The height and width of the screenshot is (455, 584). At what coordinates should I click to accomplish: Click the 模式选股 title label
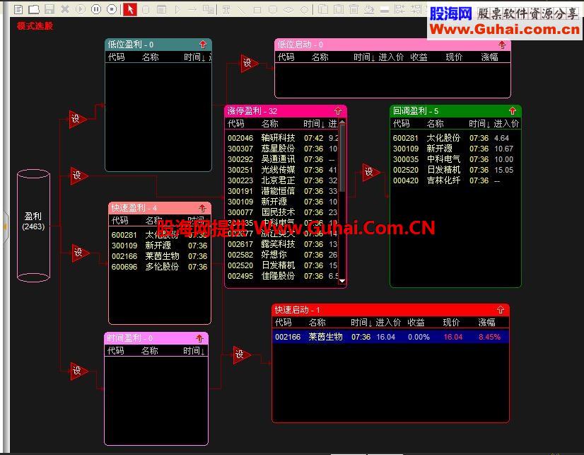point(35,26)
